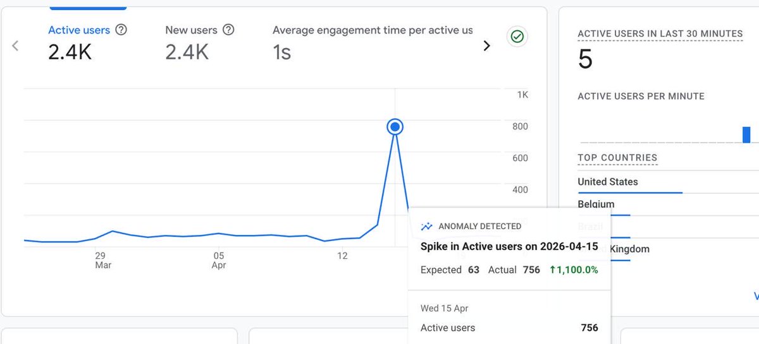The height and width of the screenshot is (344, 759).
Task: Click the green 1,100.0% increase value
Action: pos(574,270)
